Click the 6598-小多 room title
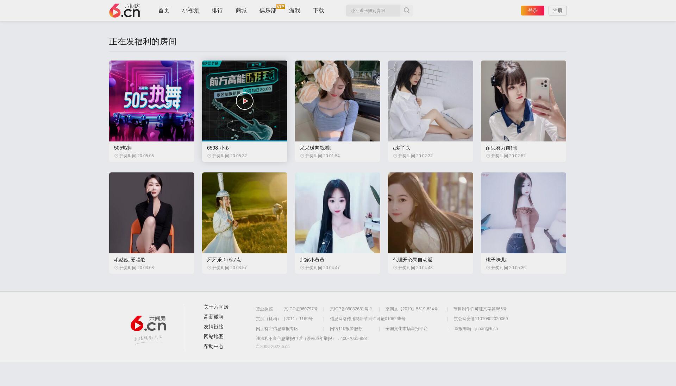 pos(218,148)
